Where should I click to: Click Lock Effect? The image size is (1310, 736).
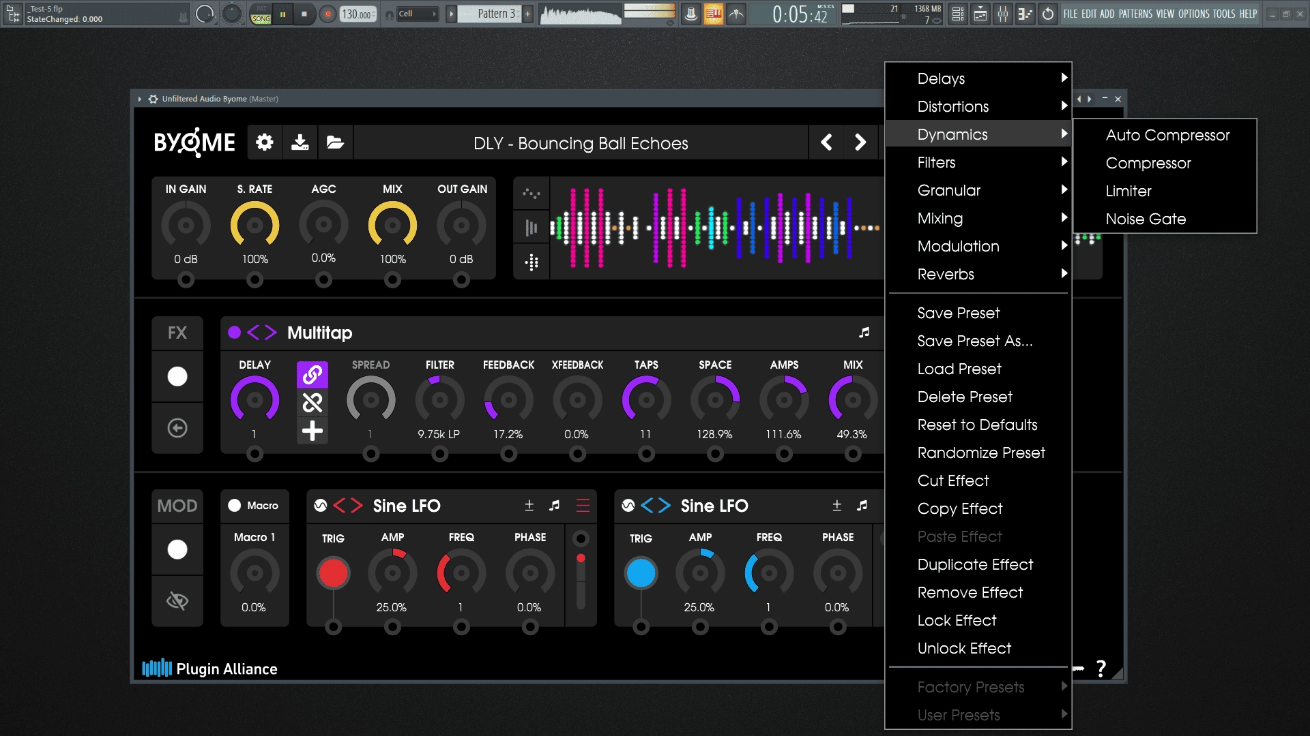point(978,620)
